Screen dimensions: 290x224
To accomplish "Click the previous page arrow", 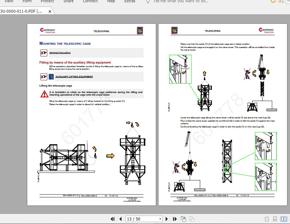I will coord(120,219).
